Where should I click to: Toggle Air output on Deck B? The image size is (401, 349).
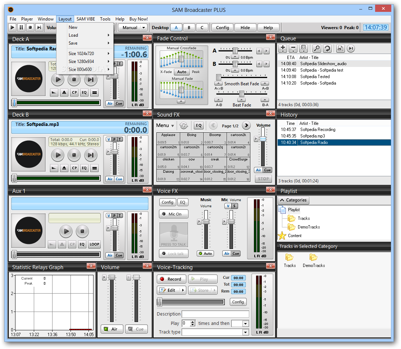point(110,179)
